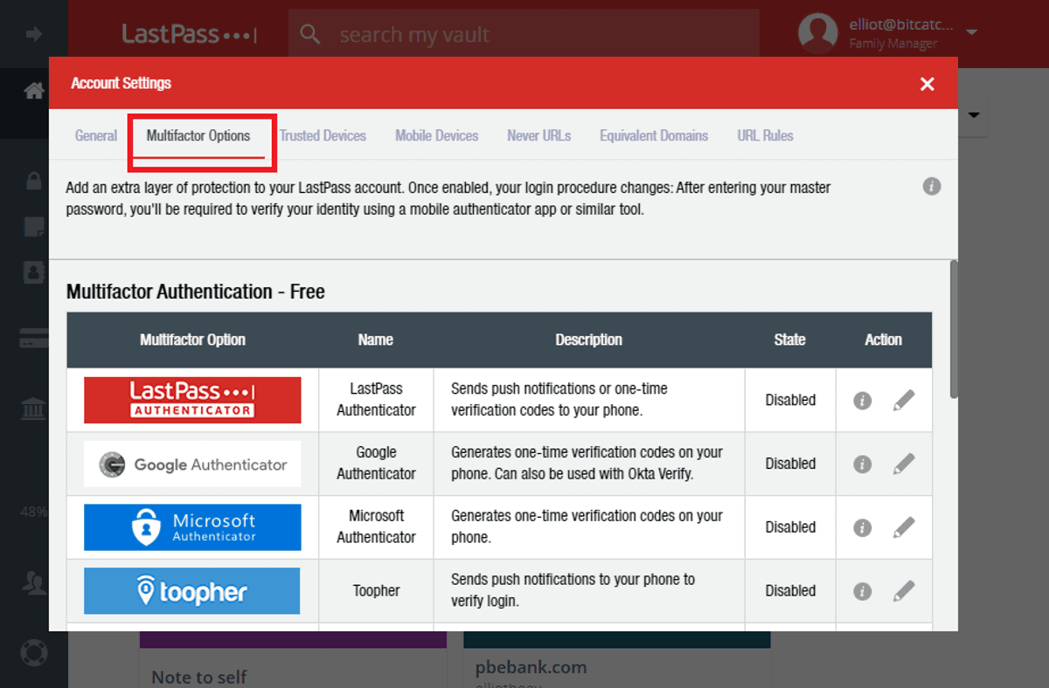Click the 'Multifactor Authentication - Free' heading

(196, 292)
